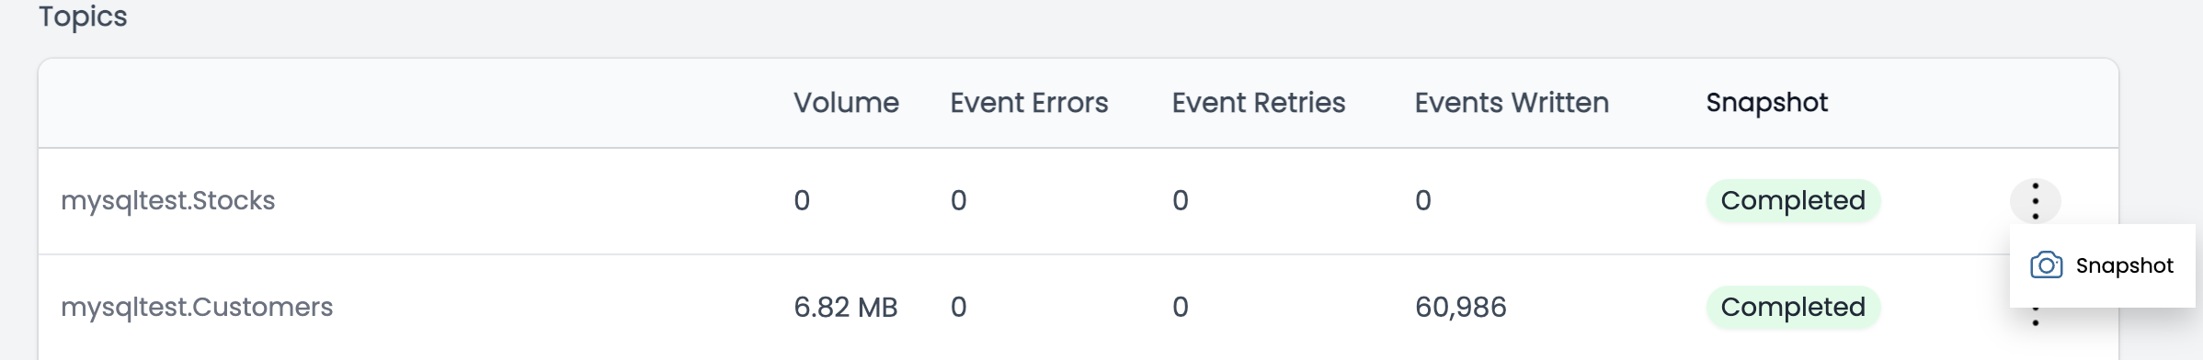
Task: Click the camera icon in popup menu
Action: pos(2046,265)
